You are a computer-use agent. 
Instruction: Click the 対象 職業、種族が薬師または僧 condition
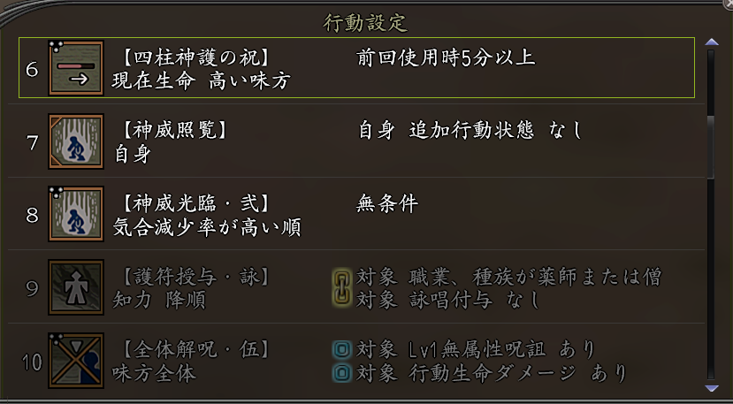508,277
